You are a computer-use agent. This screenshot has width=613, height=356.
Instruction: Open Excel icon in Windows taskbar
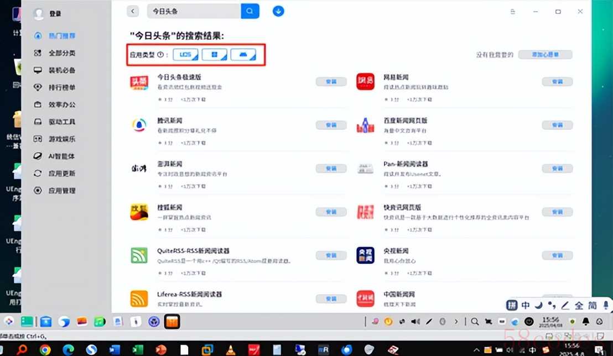(x=137, y=349)
